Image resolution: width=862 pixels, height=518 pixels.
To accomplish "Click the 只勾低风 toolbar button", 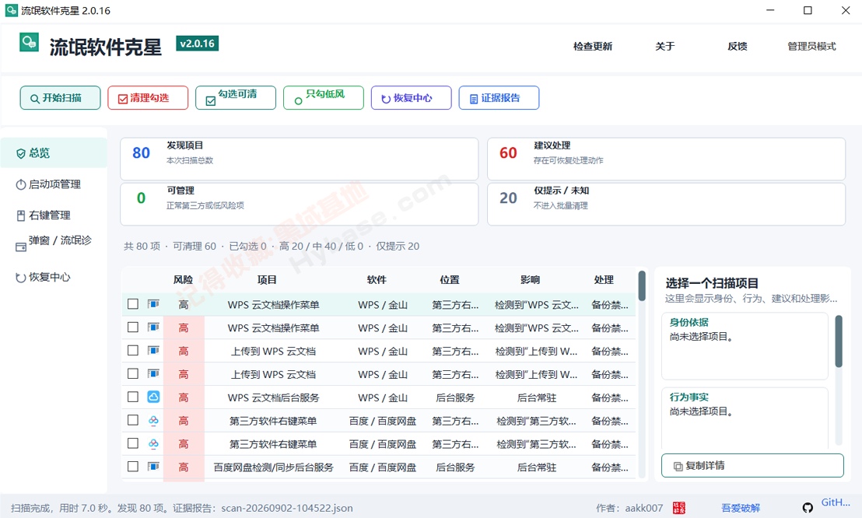I will tap(324, 98).
